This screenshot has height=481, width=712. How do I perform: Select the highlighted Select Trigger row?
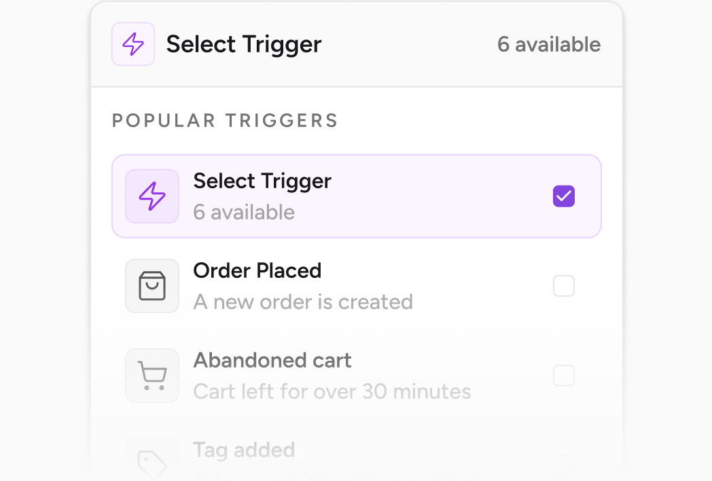356,196
